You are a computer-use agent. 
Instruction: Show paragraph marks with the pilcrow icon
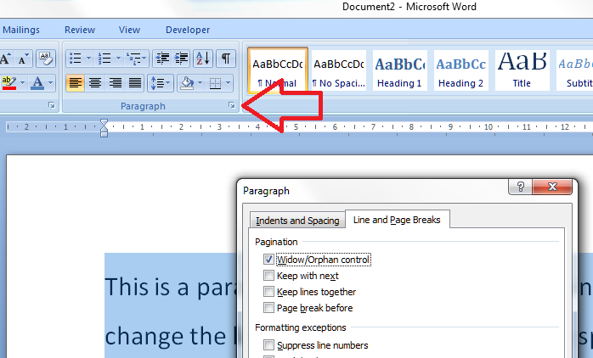pyautogui.click(x=225, y=59)
